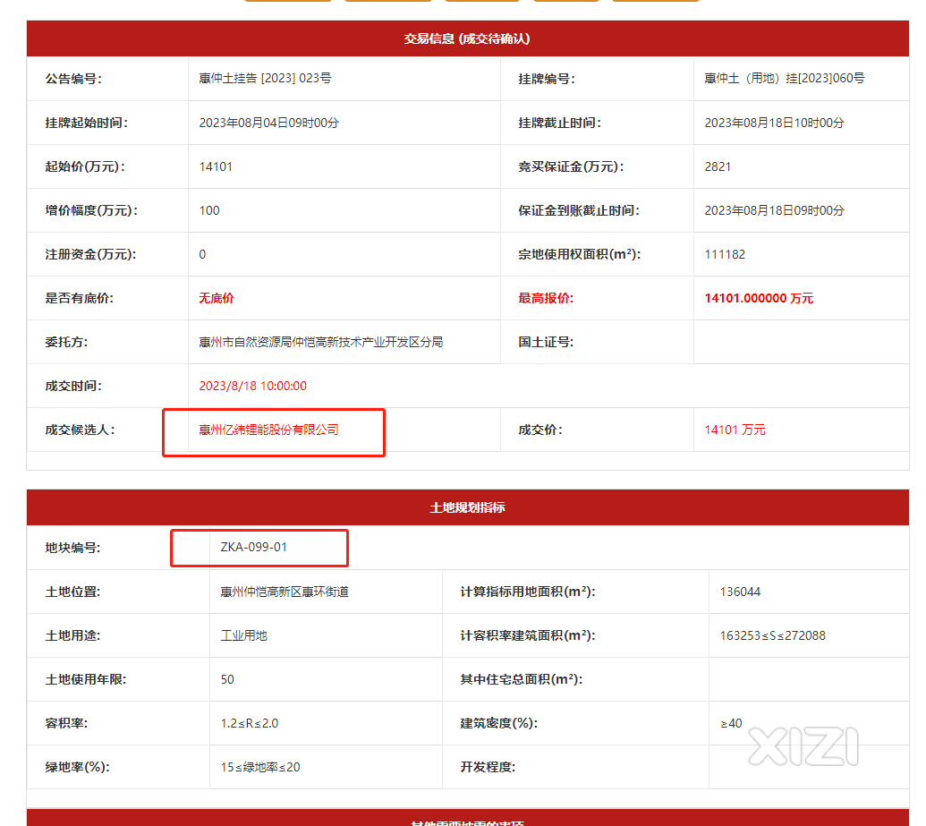Select the floor area range '163253≤S≤272088'
Screen dimensions: 926x826
[x=772, y=635]
